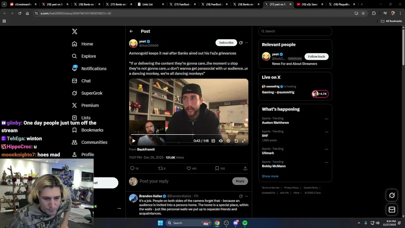Enter video fullscreen mode
This screenshot has height=228, width=405.
click(x=244, y=141)
